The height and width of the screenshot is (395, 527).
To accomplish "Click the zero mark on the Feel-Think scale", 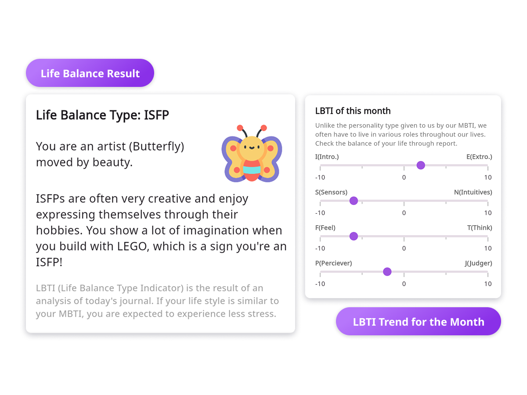I will (x=404, y=248).
